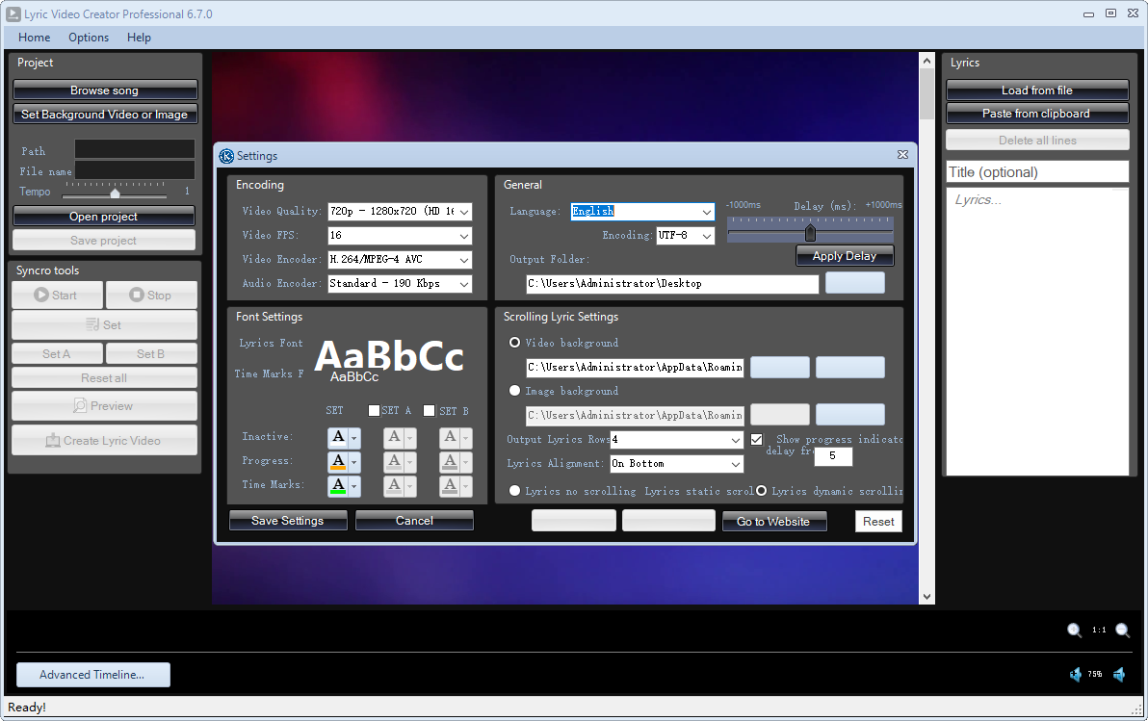The width and height of the screenshot is (1148, 721).
Task: Uncheck Show progress indicator checkbox
Action: click(757, 439)
